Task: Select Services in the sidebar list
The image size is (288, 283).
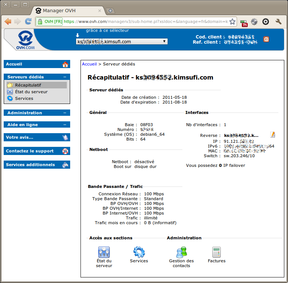Action: pyautogui.click(x=24, y=98)
